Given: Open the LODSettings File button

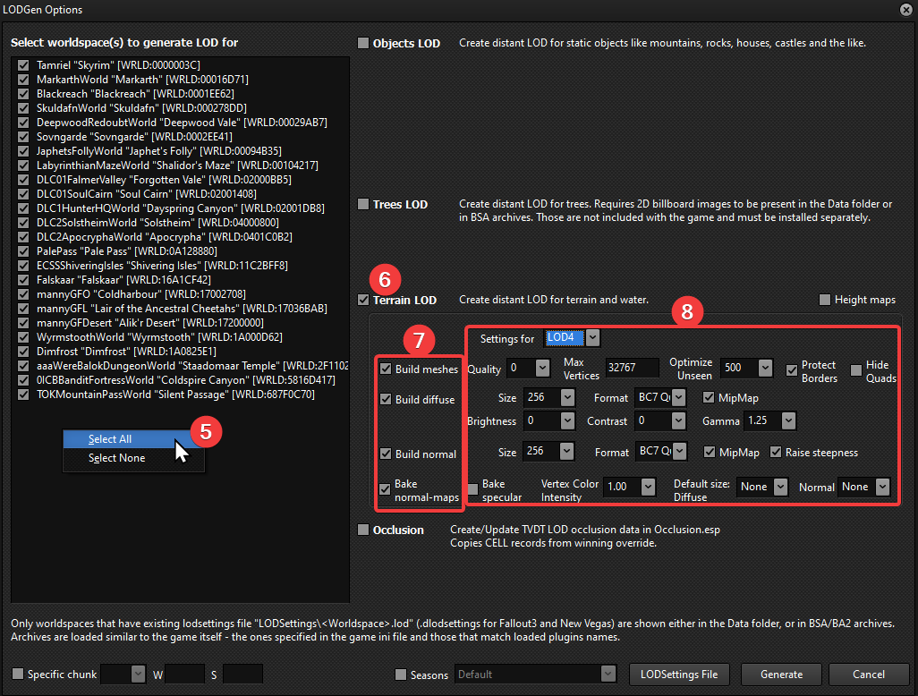Looking at the screenshot, I should 679,674.
